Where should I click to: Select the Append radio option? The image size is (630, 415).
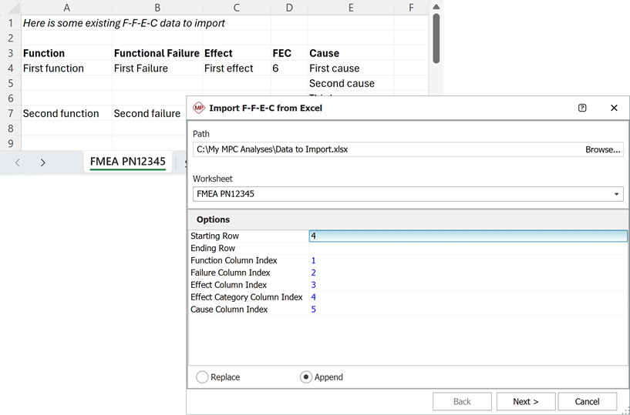(306, 377)
